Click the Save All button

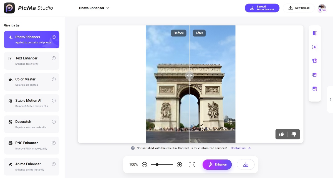[x=262, y=8]
